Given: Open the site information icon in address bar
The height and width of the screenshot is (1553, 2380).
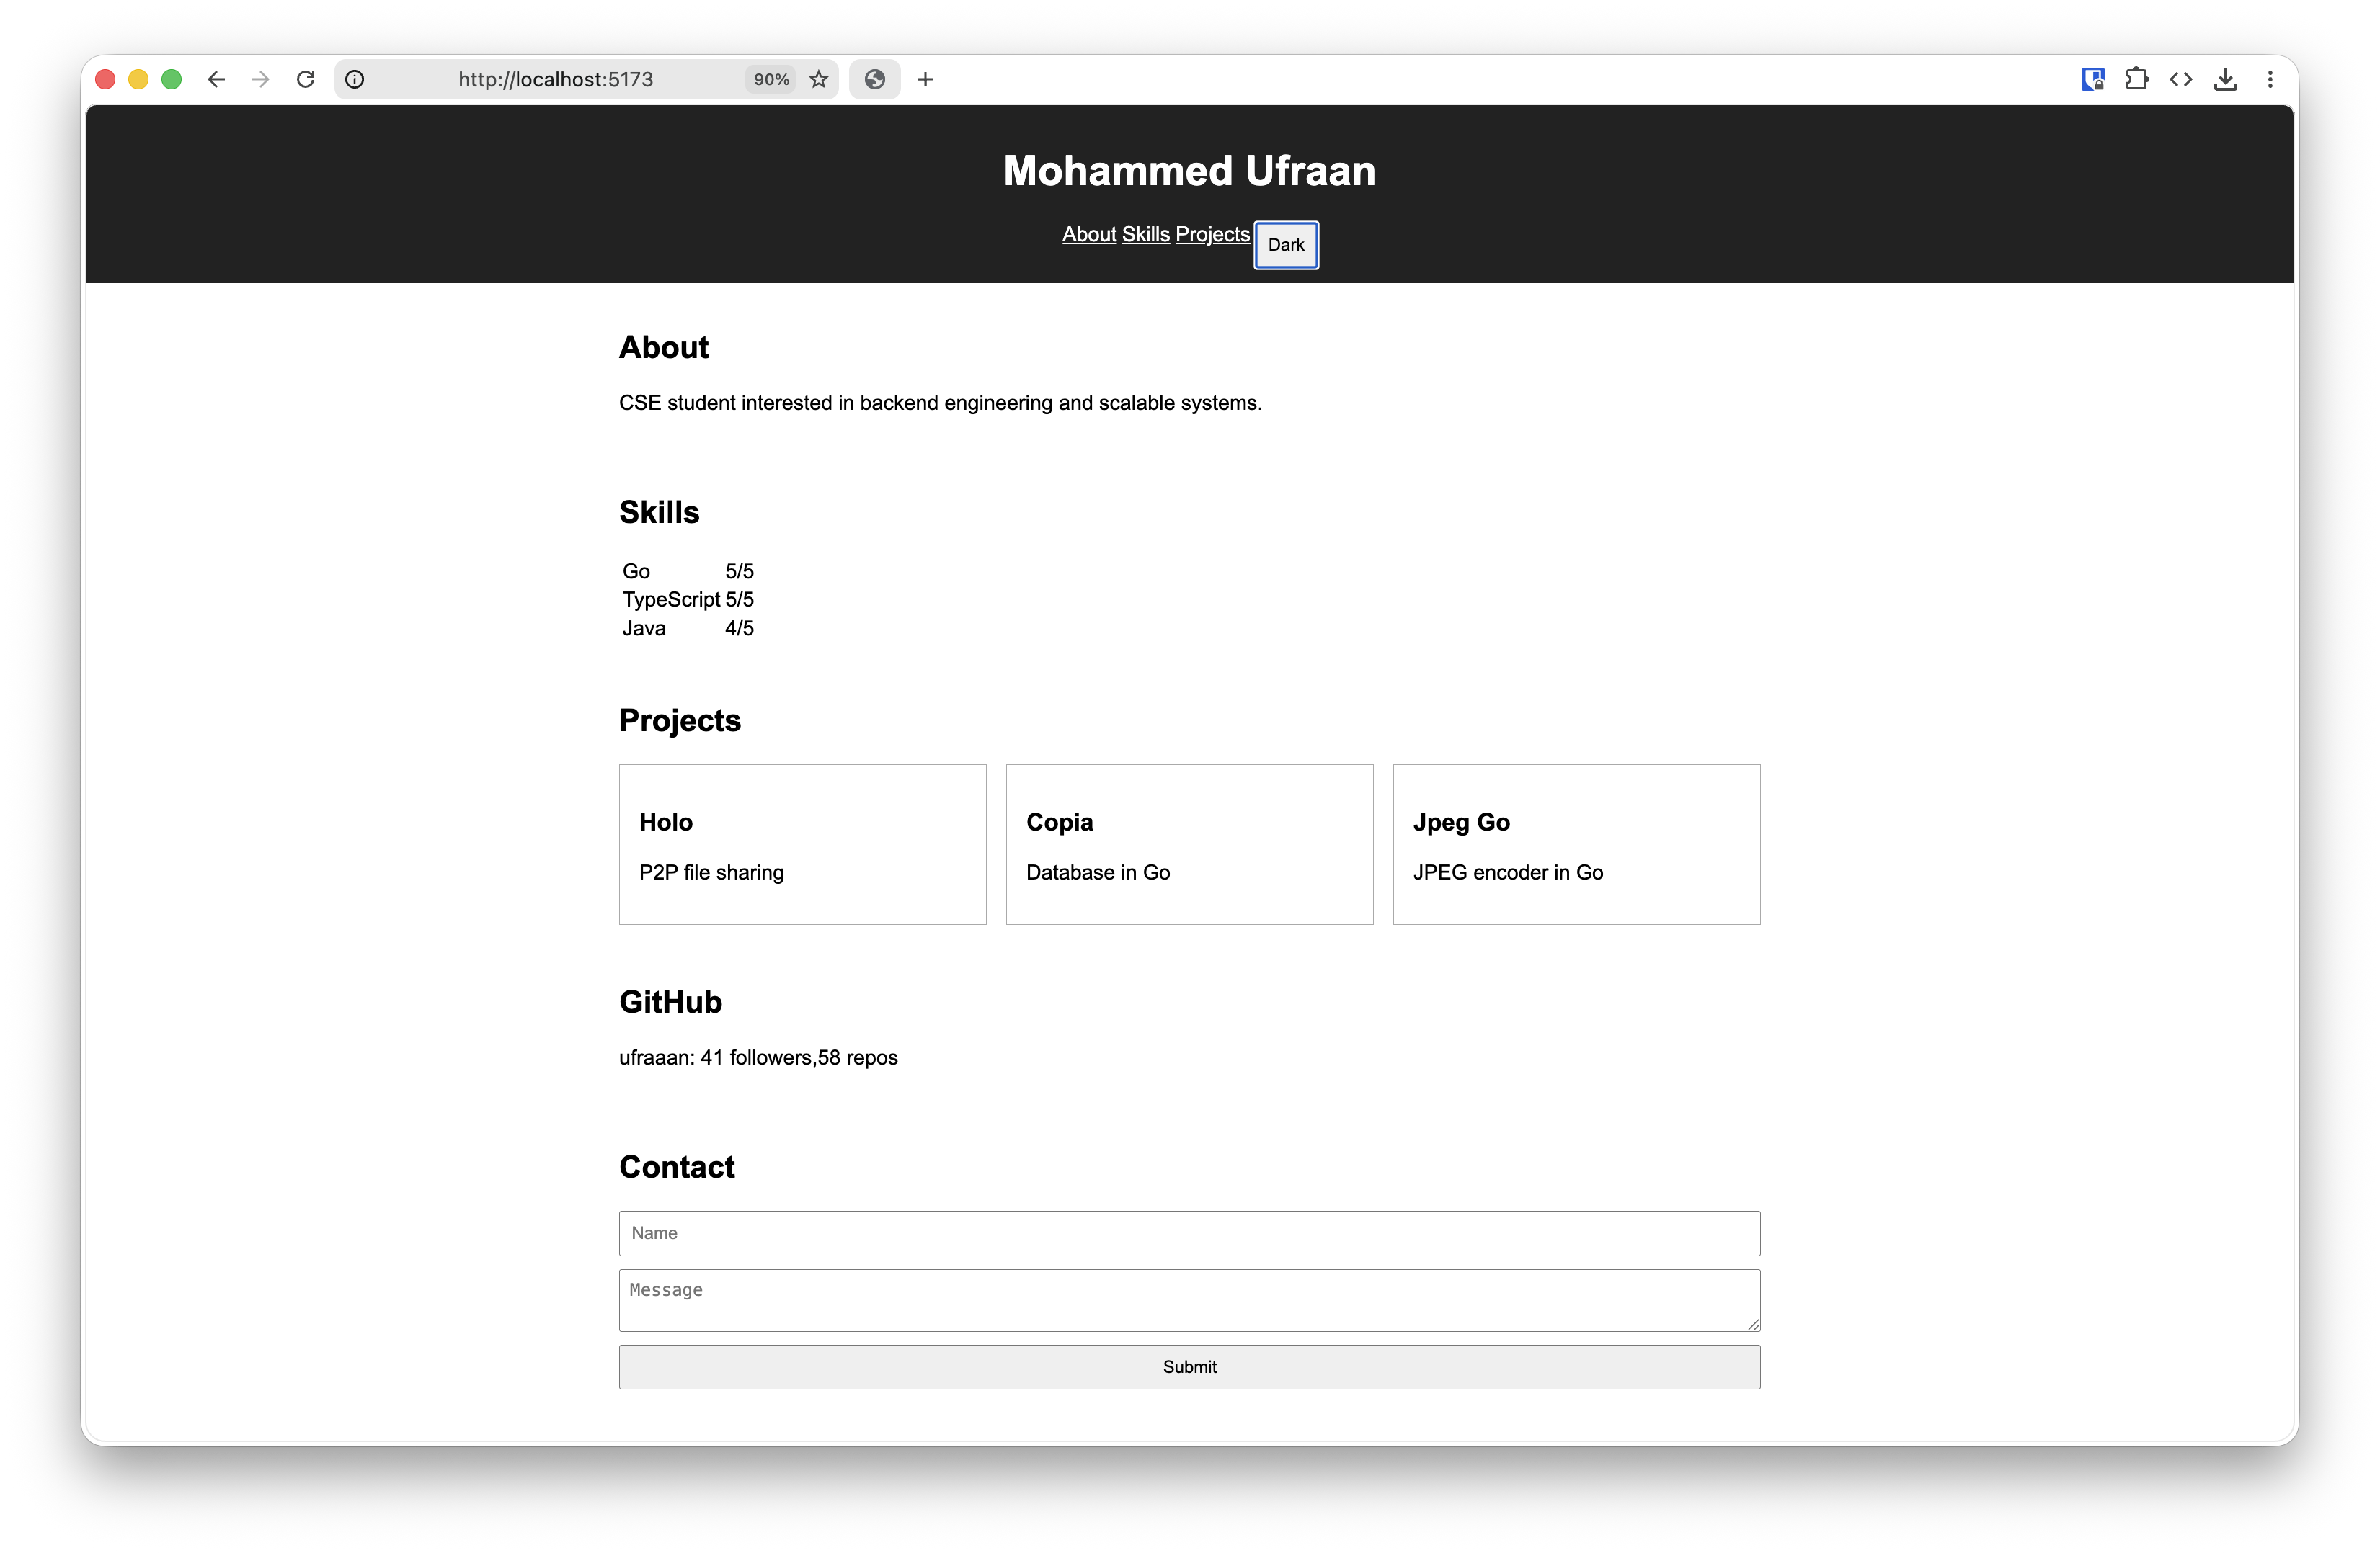Looking at the screenshot, I should (x=354, y=79).
